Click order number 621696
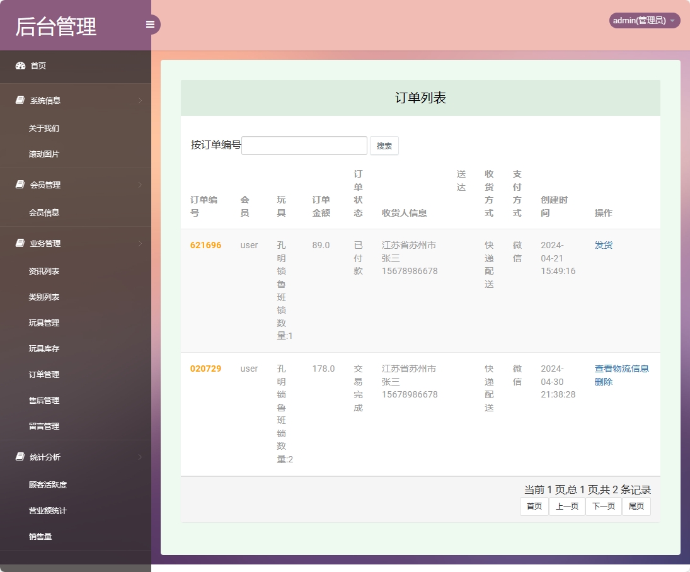Screen dimensions: 690x572 pyautogui.click(x=205, y=245)
